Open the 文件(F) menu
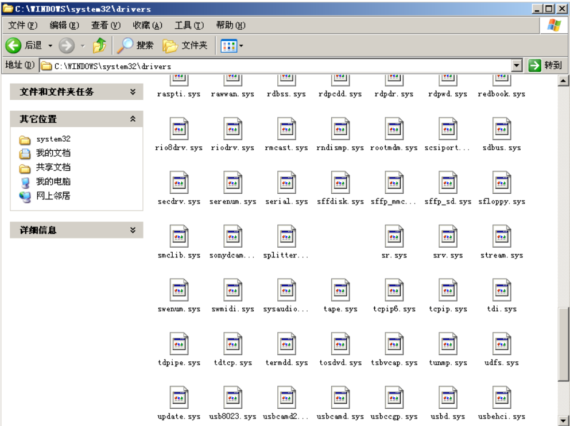 [x=22, y=25]
